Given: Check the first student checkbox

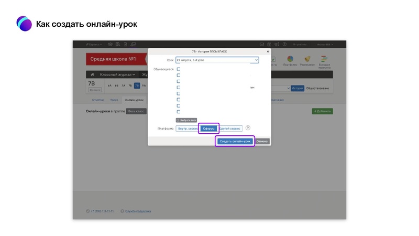Looking at the screenshot, I should [179, 69].
